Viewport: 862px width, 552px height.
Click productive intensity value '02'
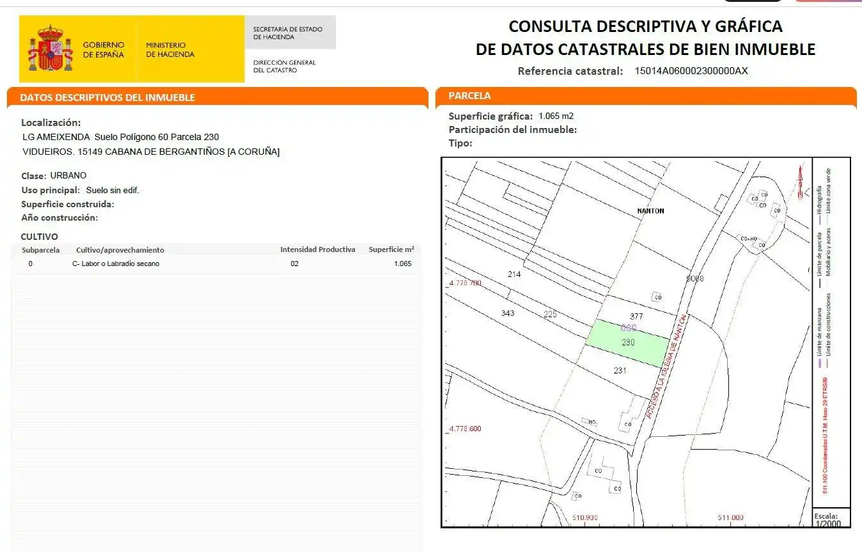click(x=294, y=264)
